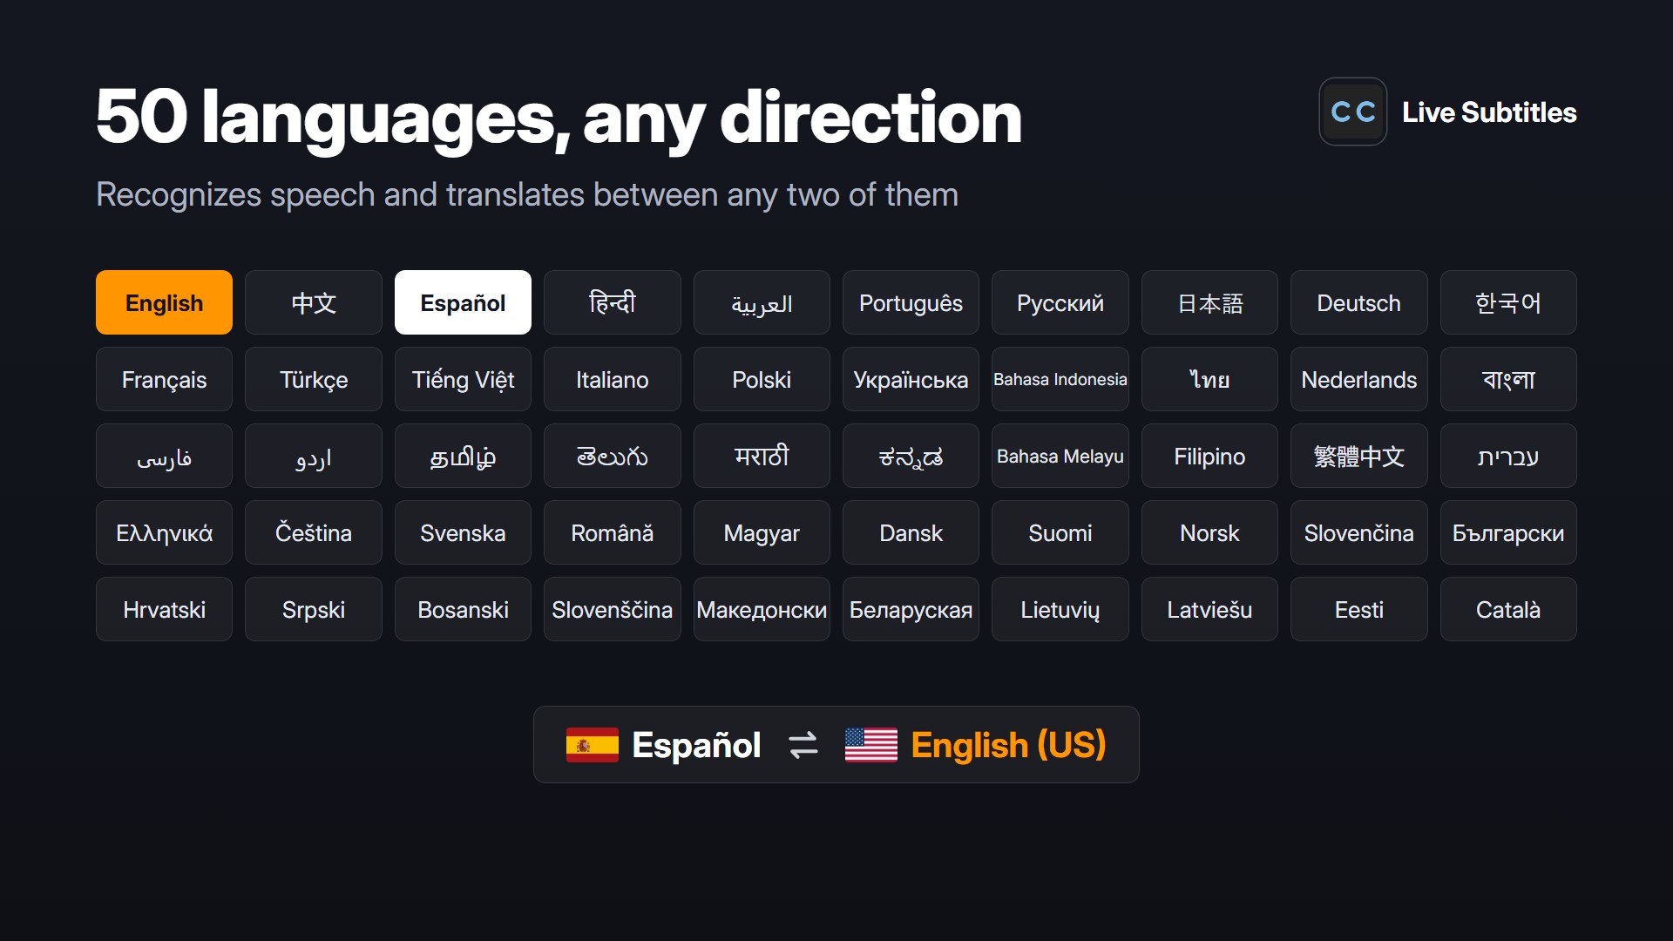Choose the Svenska language chip
The image size is (1673, 941).
click(x=463, y=532)
